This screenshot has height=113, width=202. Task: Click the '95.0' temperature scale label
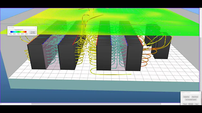26,34
